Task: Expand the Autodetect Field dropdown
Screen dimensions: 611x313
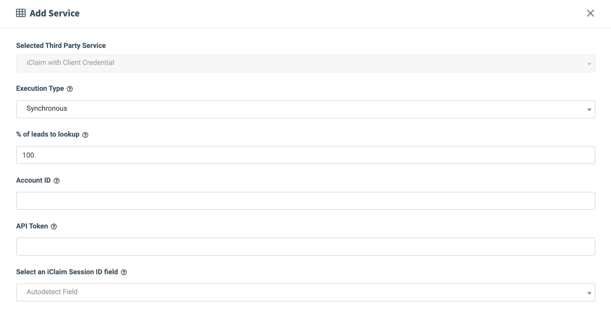Action: [x=305, y=292]
